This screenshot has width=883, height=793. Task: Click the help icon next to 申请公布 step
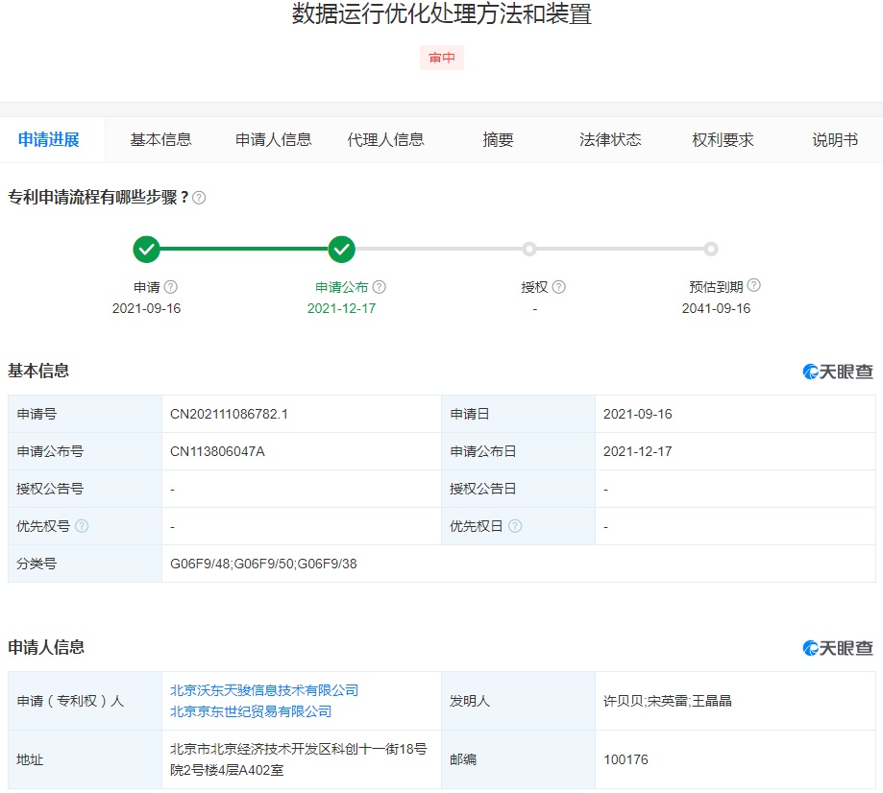(x=379, y=287)
